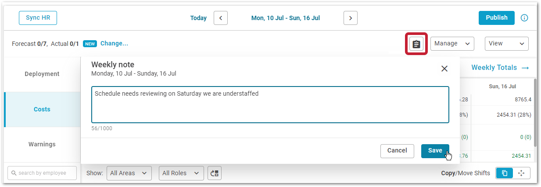
Task: Open the View dropdown
Action: click(x=507, y=44)
